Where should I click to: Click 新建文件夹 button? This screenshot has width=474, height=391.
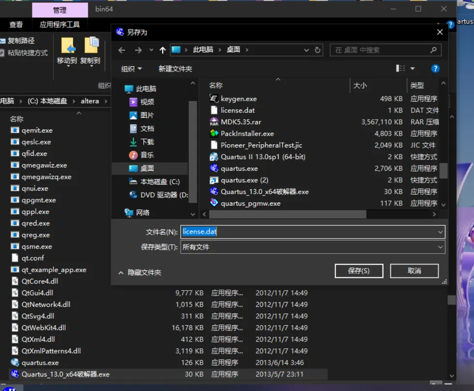(175, 69)
